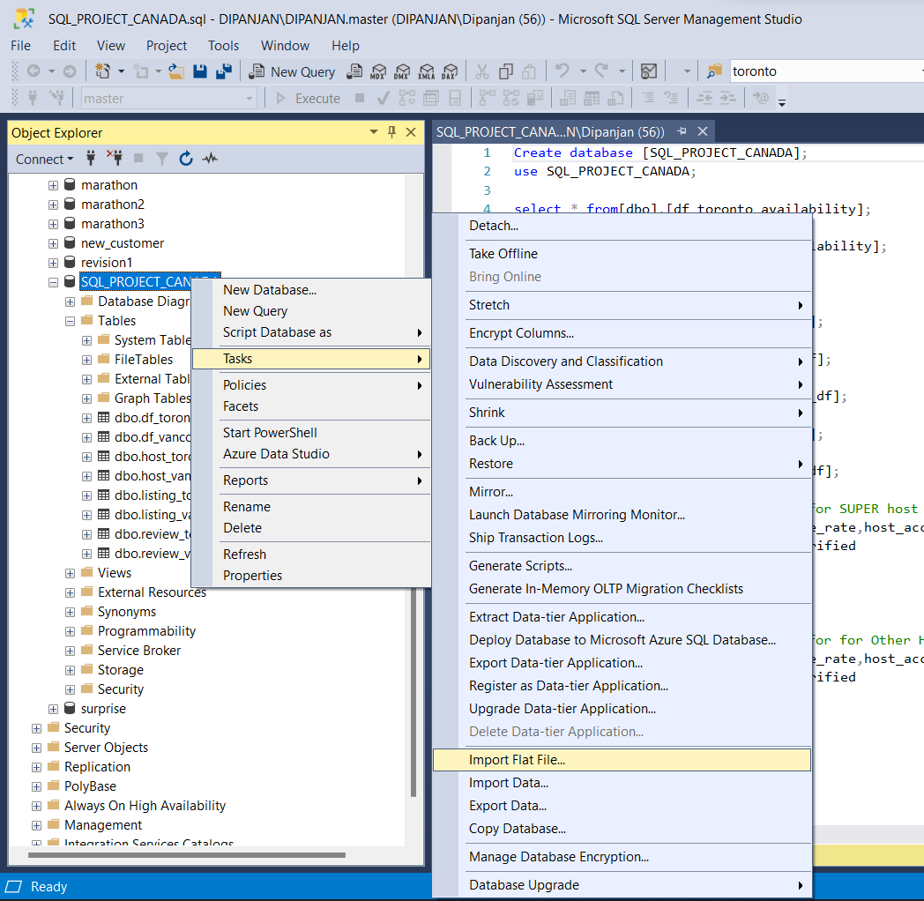This screenshot has width=924, height=901.
Task: Expand the marathon database node
Action: click(53, 186)
